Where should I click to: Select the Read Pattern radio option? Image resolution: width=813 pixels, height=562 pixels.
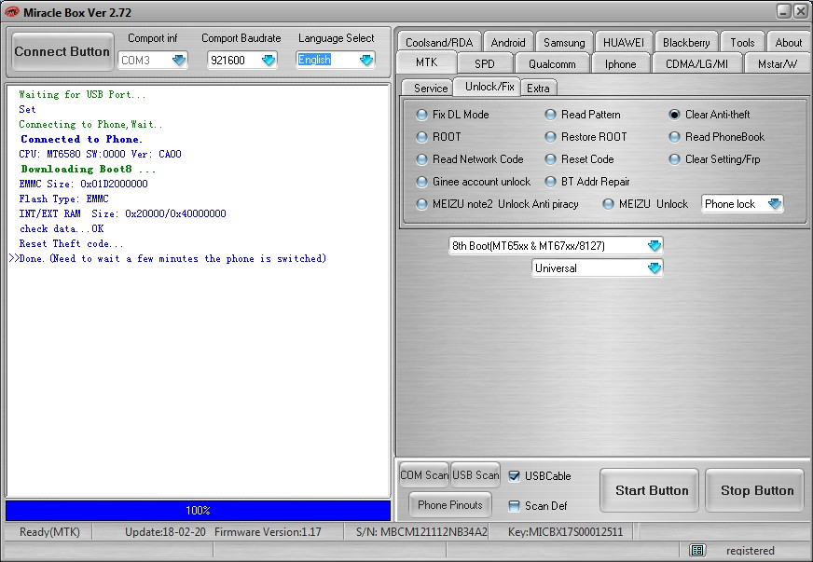click(x=550, y=115)
